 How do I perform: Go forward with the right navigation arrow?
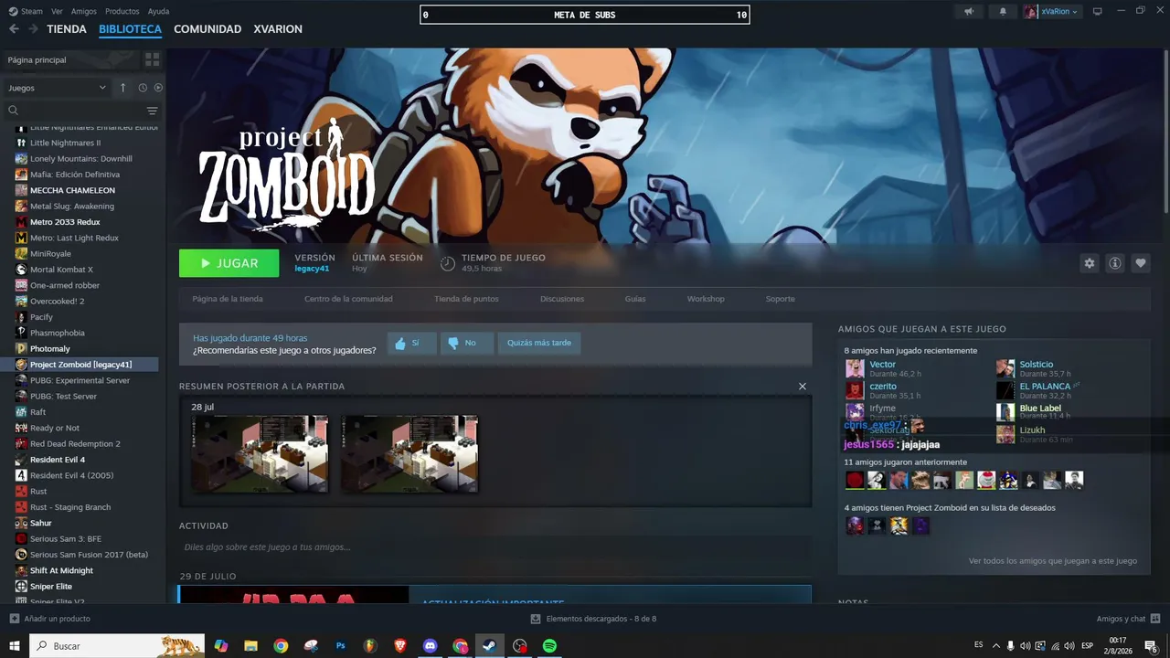(x=33, y=29)
